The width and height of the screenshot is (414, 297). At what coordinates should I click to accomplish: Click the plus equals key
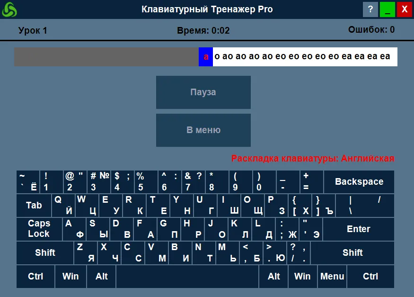coord(311,181)
